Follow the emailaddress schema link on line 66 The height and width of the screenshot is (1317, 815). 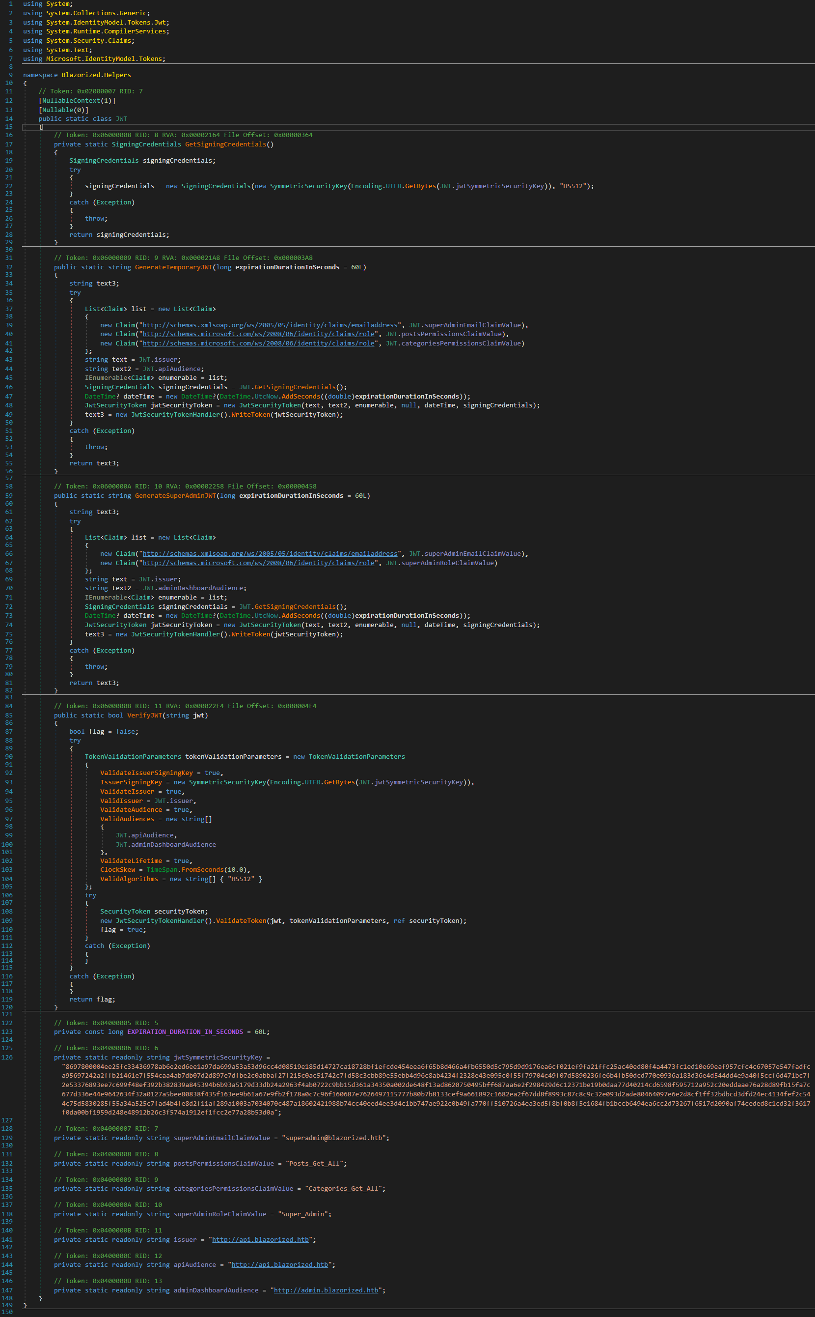point(270,553)
